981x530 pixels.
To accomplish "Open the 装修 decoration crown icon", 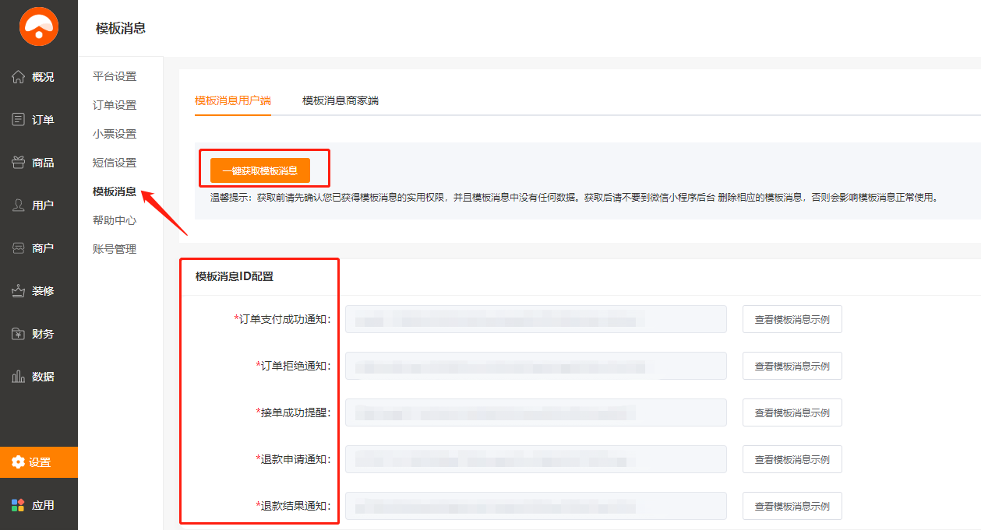I will point(19,291).
